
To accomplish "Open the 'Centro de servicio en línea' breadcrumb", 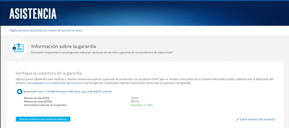I will click(65, 30).
